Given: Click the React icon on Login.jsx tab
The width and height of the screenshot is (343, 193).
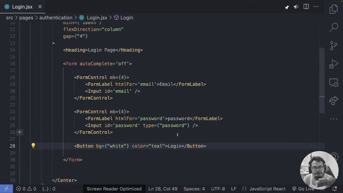Looking at the screenshot, I should [7, 7].
